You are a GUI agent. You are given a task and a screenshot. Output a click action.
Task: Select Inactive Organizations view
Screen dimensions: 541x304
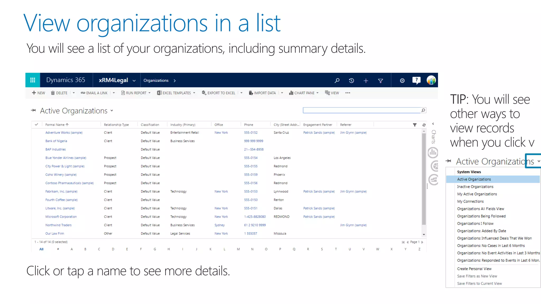tap(475, 187)
